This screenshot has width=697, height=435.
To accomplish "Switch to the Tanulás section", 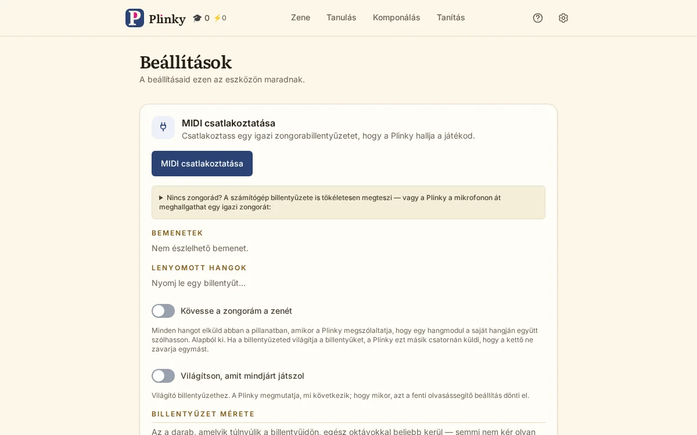I will [342, 17].
